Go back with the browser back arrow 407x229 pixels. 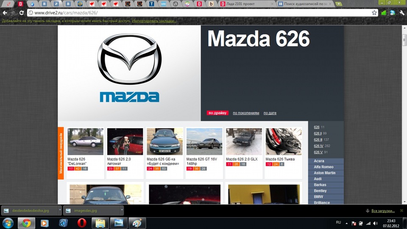(x=5, y=12)
